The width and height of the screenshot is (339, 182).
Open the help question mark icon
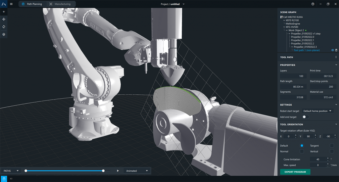(313, 4)
